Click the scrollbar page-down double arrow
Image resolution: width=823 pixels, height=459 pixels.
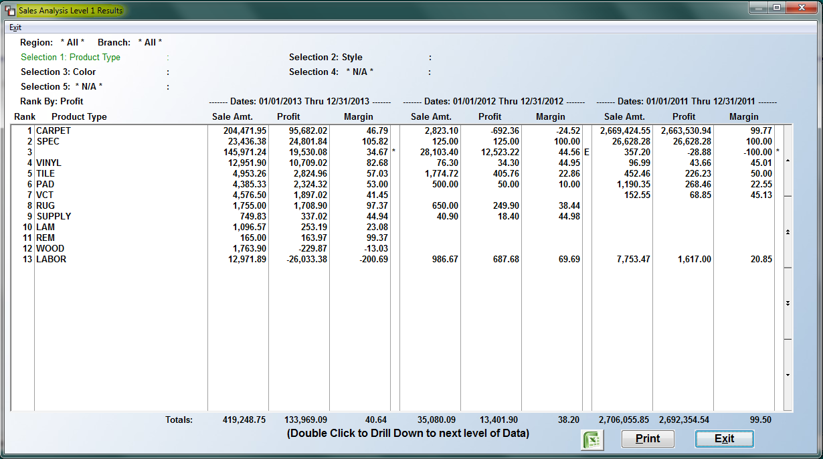click(788, 303)
